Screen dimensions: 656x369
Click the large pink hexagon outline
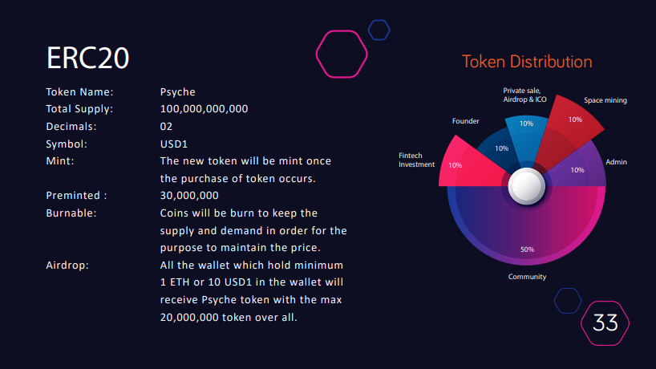click(342, 54)
